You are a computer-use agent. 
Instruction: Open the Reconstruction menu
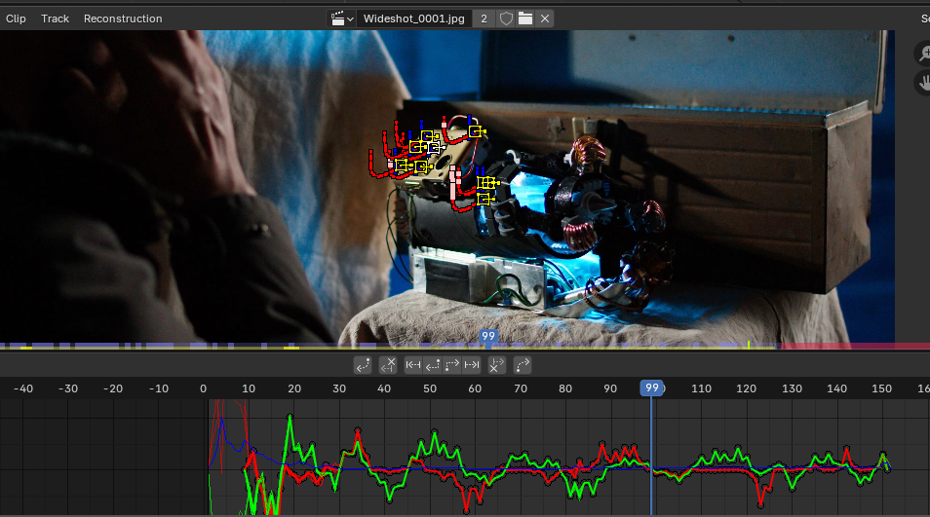point(123,18)
